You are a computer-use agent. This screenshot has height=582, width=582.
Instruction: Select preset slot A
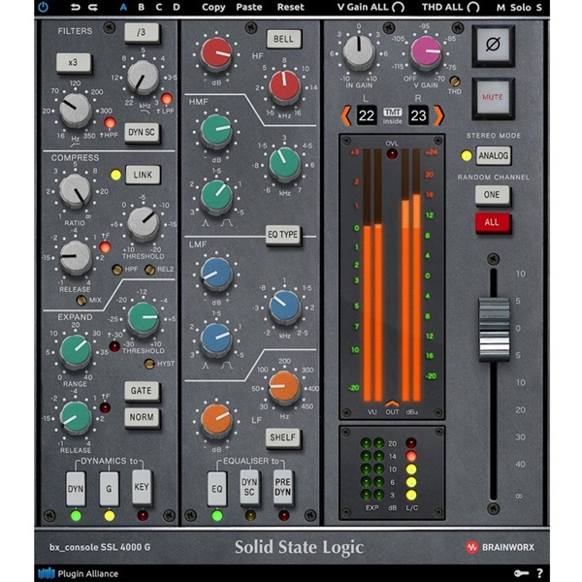(x=123, y=7)
